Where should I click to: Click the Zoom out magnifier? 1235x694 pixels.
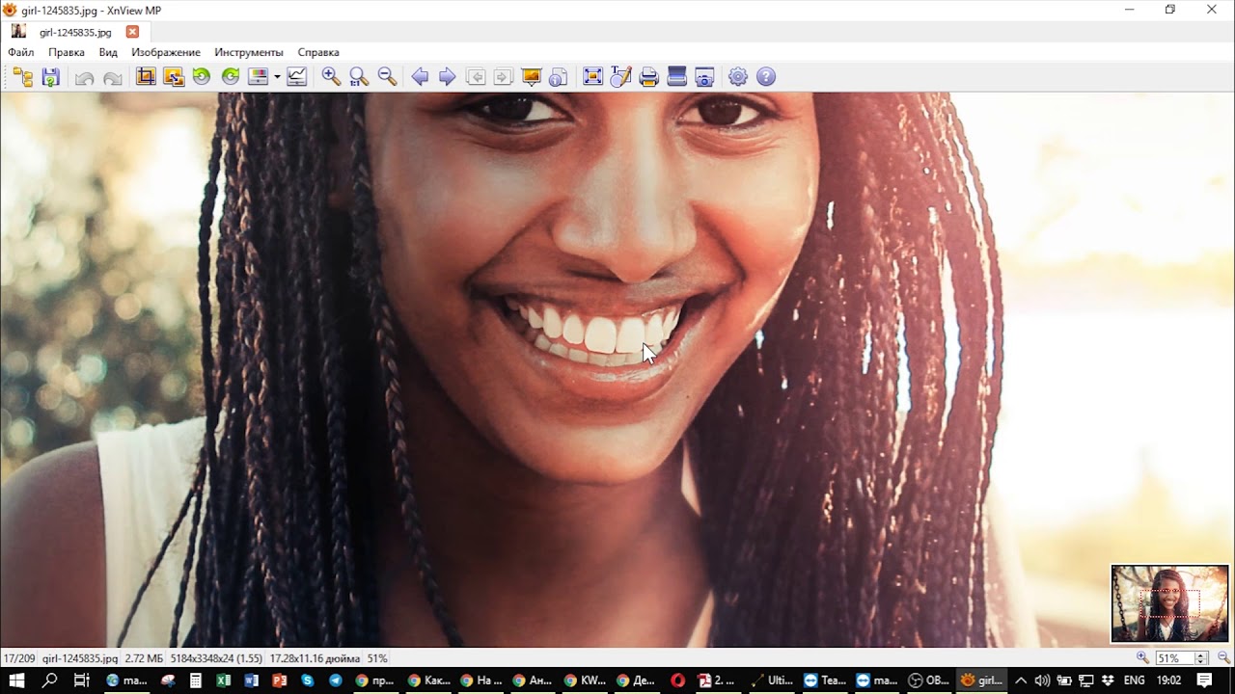coord(387,77)
